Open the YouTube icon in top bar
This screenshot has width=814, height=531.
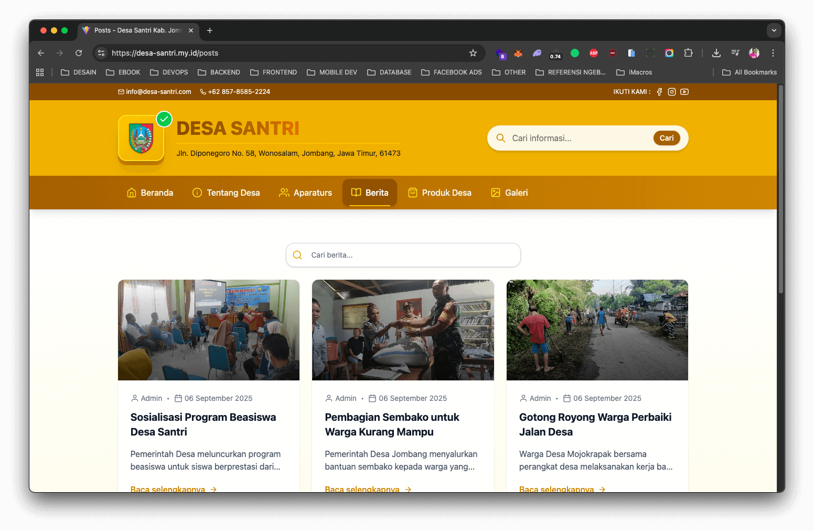[x=684, y=92]
